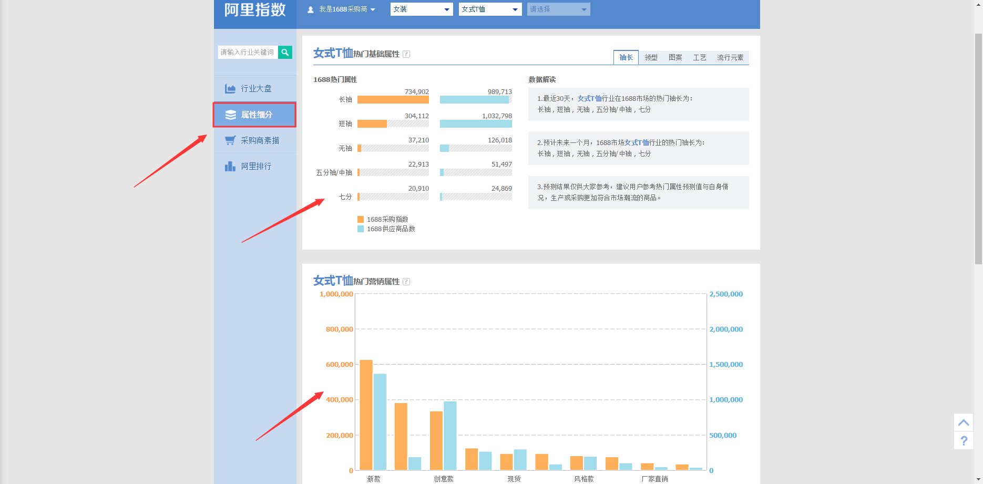Click the floating question mark help button
Screen dimensions: 983x484
(x=964, y=440)
